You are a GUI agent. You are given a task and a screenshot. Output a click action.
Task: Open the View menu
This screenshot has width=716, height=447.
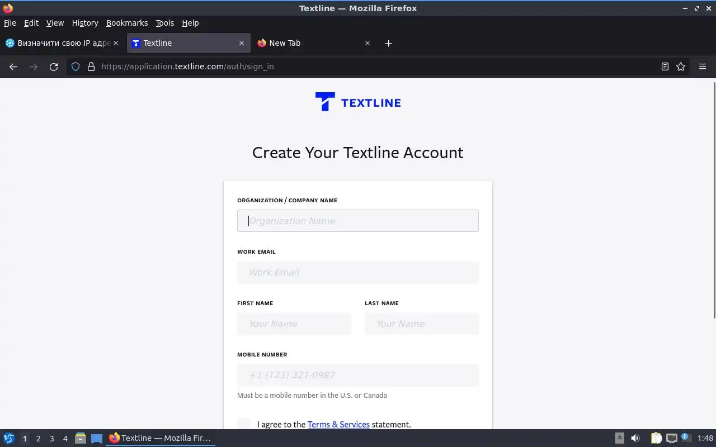[x=55, y=23]
